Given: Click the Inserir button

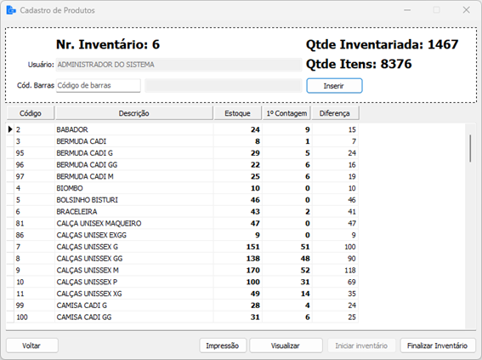Looking at the screenshot, I should point(334,86).
